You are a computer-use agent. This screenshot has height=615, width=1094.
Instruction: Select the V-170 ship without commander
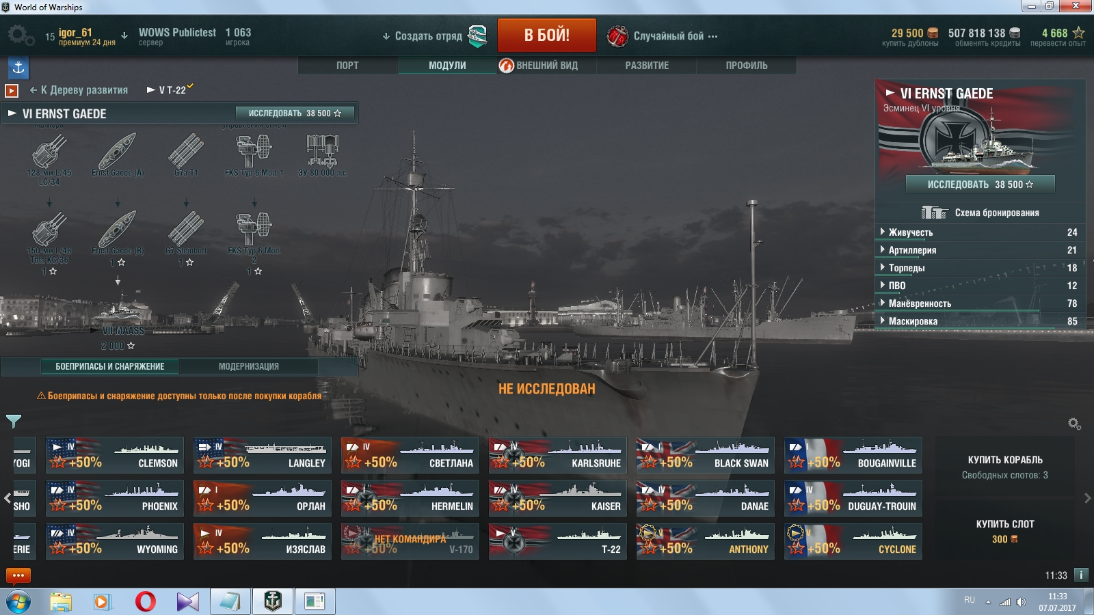(410, 541)
